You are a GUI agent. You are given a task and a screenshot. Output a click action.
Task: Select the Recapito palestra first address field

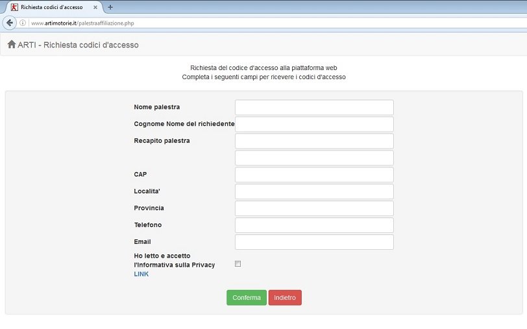click(314, 141)
